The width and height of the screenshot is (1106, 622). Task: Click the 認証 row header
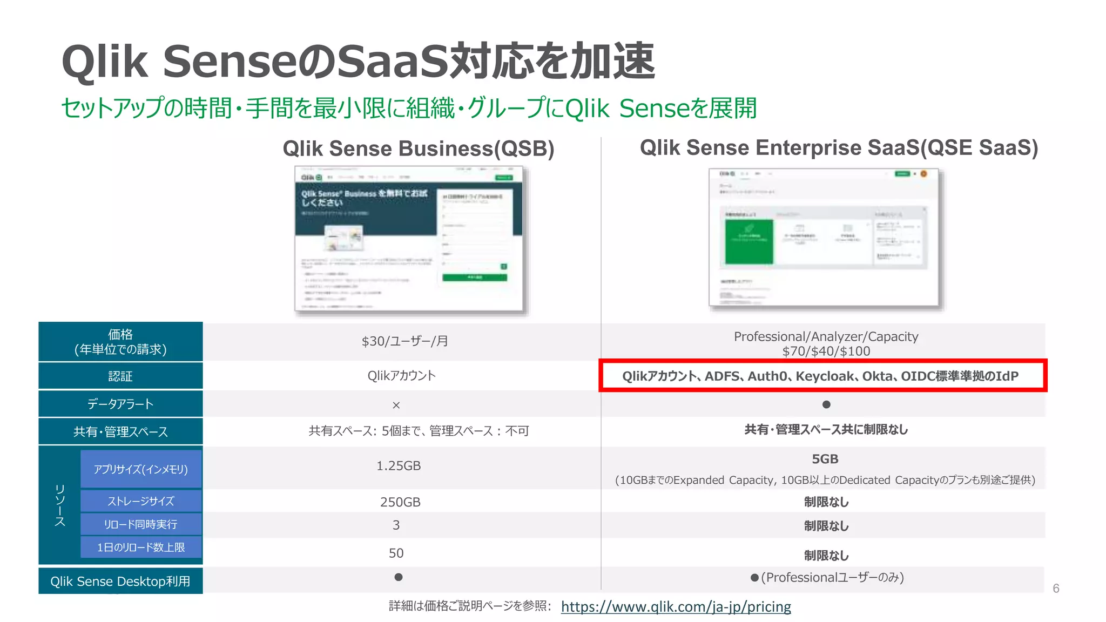120,376
